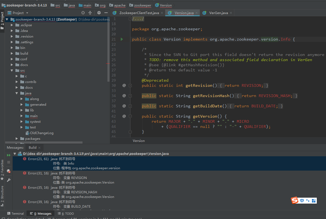Image resolution: width=326 pixels, height=219 pixels.
Task: Select the Version.java editor tab
Action: pyautogui.click(x=182, y=13)
